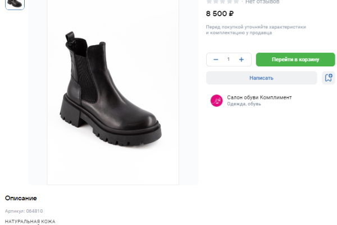Image resolution: width=337 pixels, height=225 pixels.
Task: Rate with the first star
Action: coord(209,2)
